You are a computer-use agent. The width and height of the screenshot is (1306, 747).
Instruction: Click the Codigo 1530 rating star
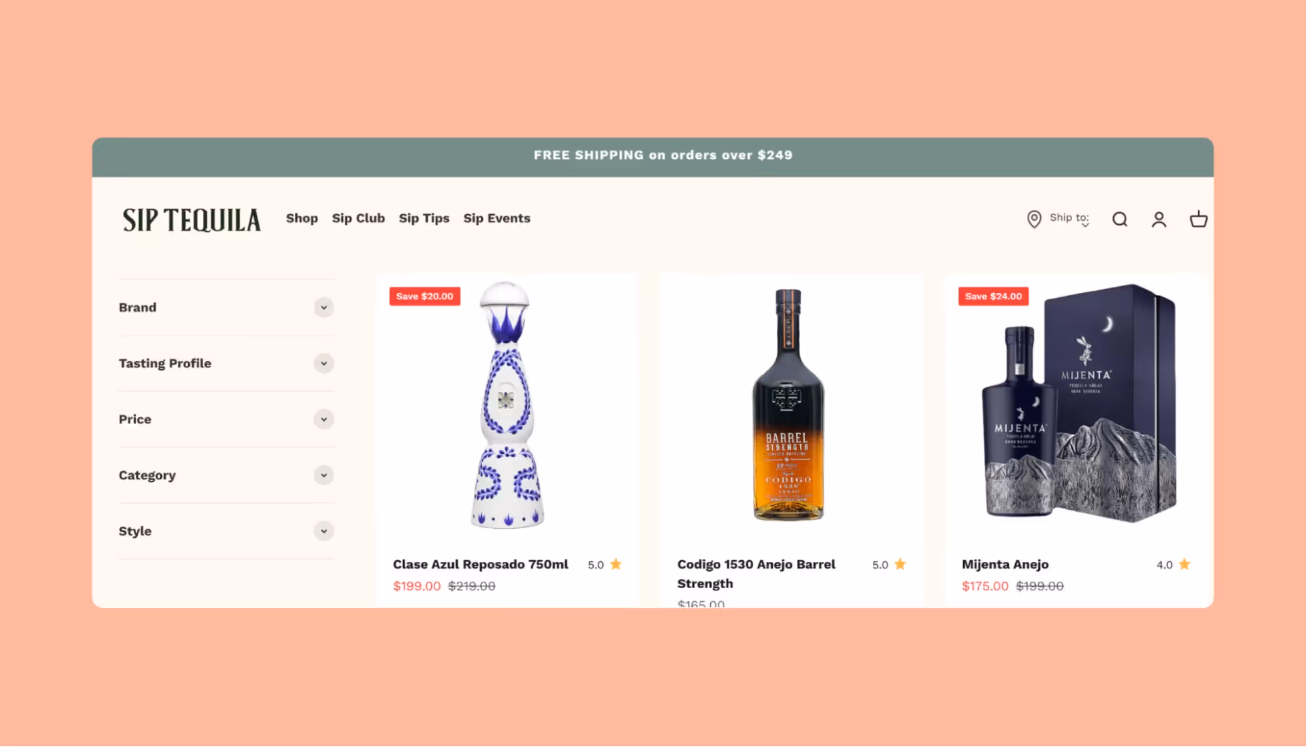click(x=900, y=564)
